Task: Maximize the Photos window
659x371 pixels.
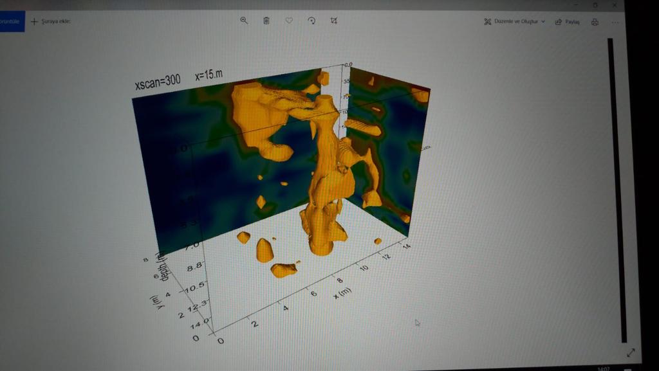Action: point(595,5)
